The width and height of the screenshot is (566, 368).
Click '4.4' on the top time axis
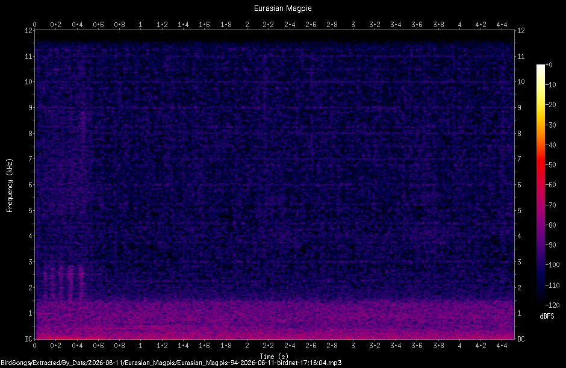point(502,25)
